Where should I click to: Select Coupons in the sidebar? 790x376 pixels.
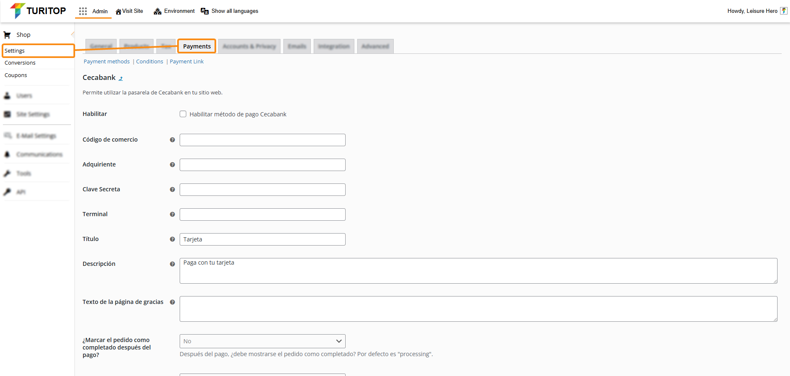pos(16,75)
